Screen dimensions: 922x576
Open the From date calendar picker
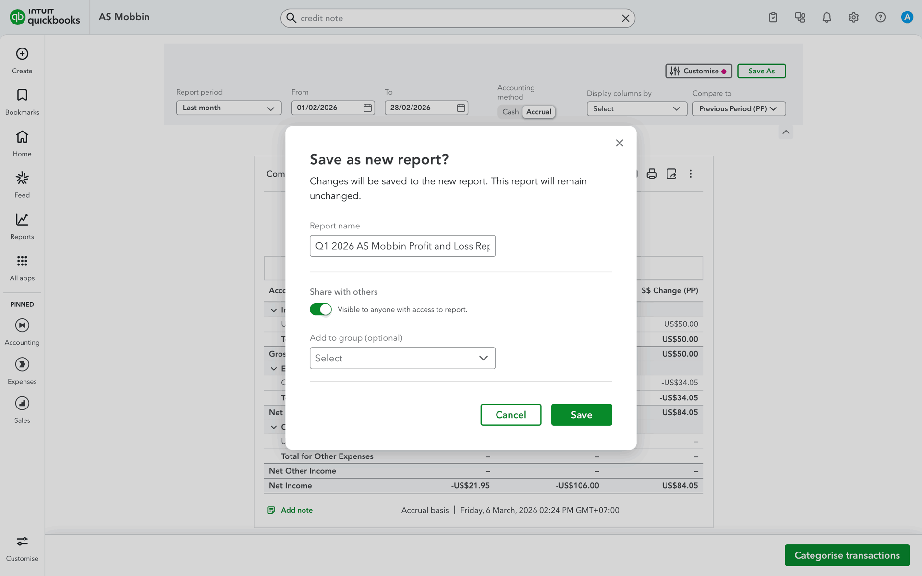pyautogui.click(x=368, y=108)
